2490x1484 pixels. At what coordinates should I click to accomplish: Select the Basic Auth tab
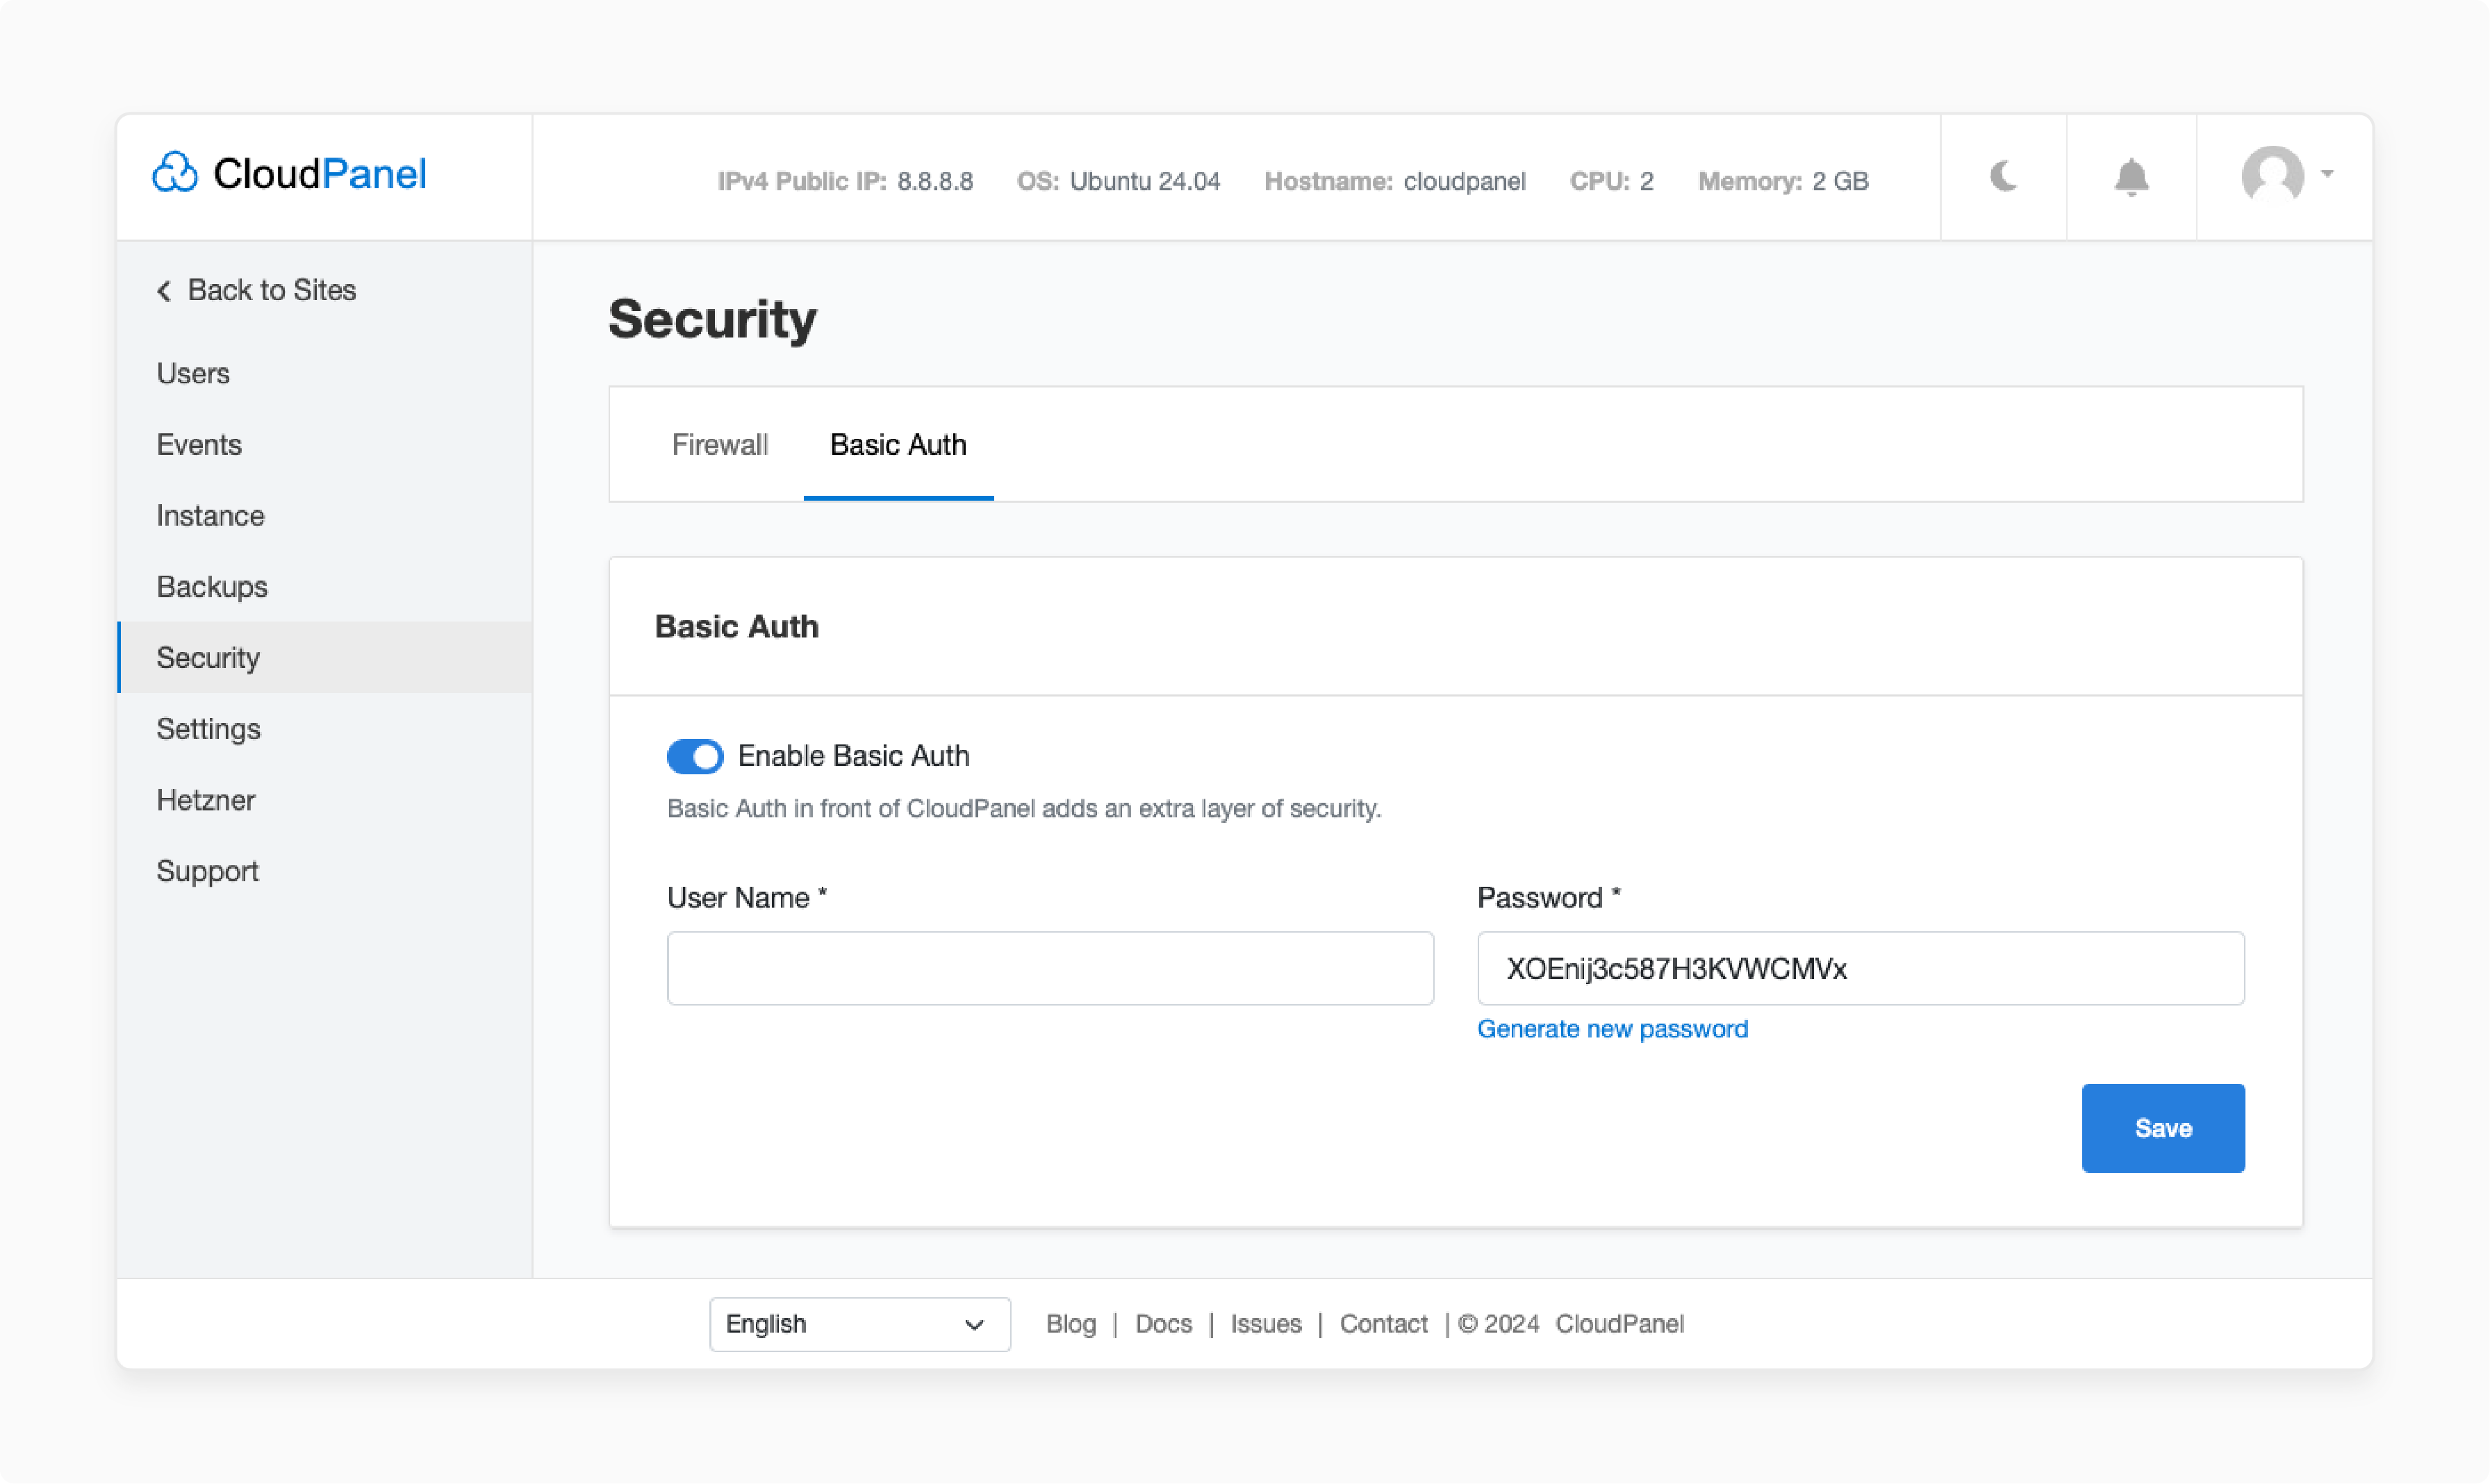pyautogui.click(x=898, y=444)
